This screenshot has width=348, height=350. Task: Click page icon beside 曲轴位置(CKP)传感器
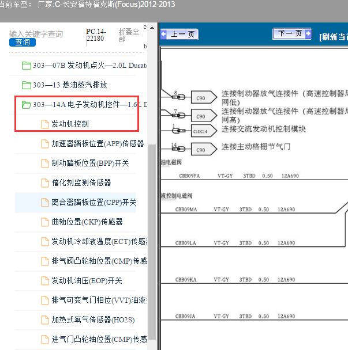pos(45,222)
